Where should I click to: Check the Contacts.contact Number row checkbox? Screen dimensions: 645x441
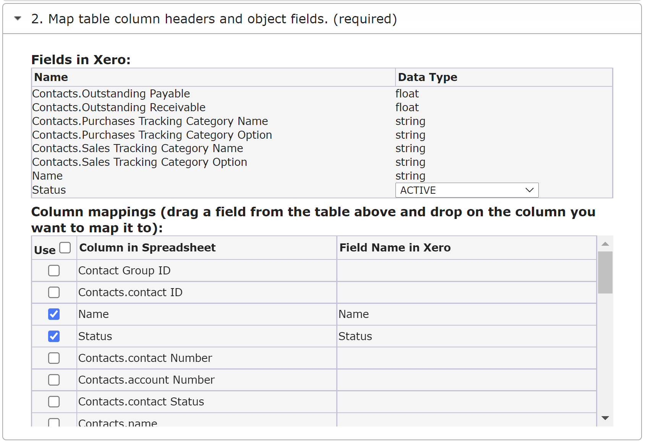pyautogui.click(x=54, y=358)
